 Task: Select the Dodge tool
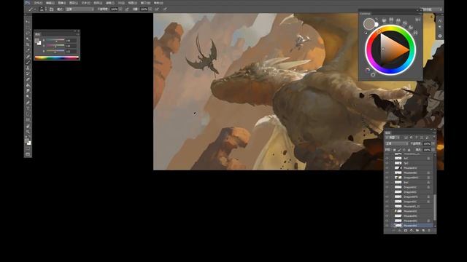(28, 97)
